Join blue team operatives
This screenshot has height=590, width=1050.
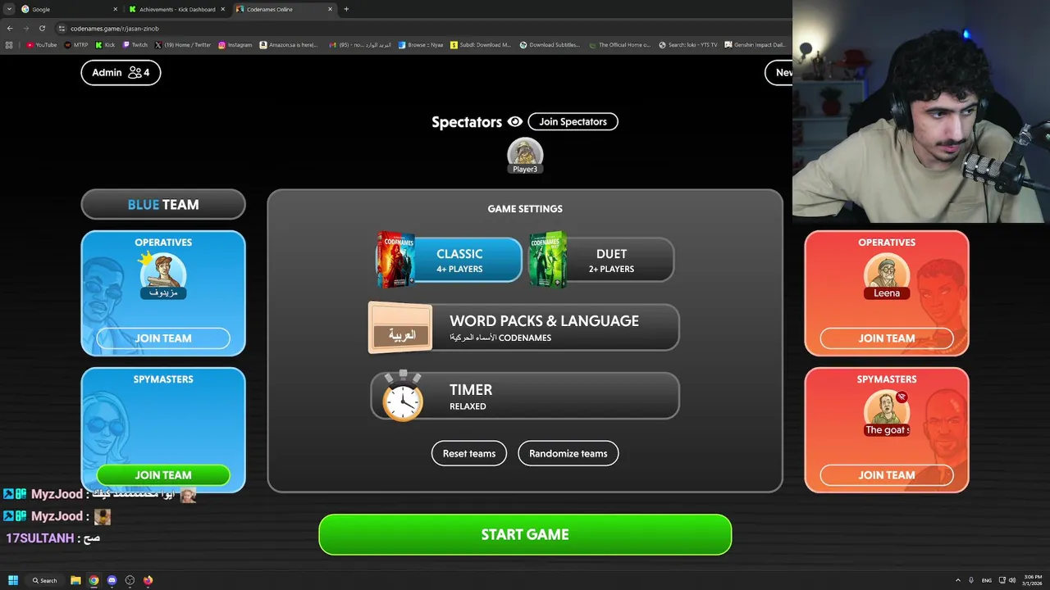[x=163, y=338]
